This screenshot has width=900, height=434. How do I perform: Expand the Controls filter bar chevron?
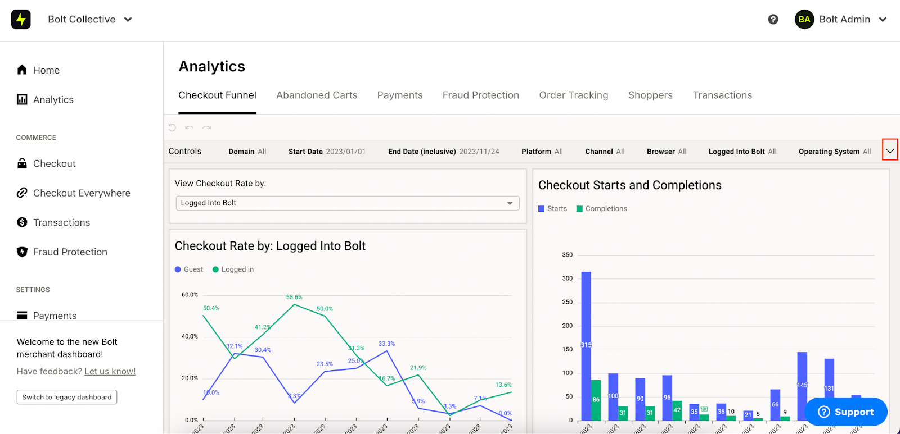coord(890,150)
